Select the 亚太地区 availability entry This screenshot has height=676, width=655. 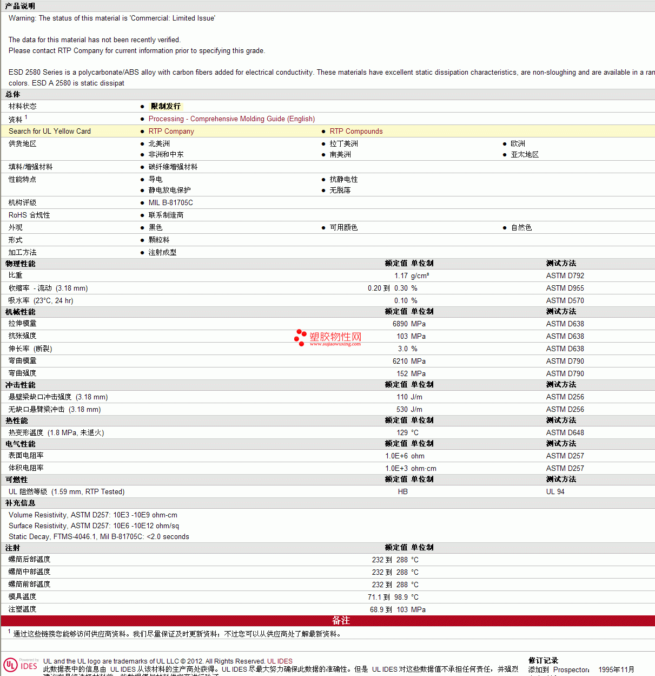525,155
